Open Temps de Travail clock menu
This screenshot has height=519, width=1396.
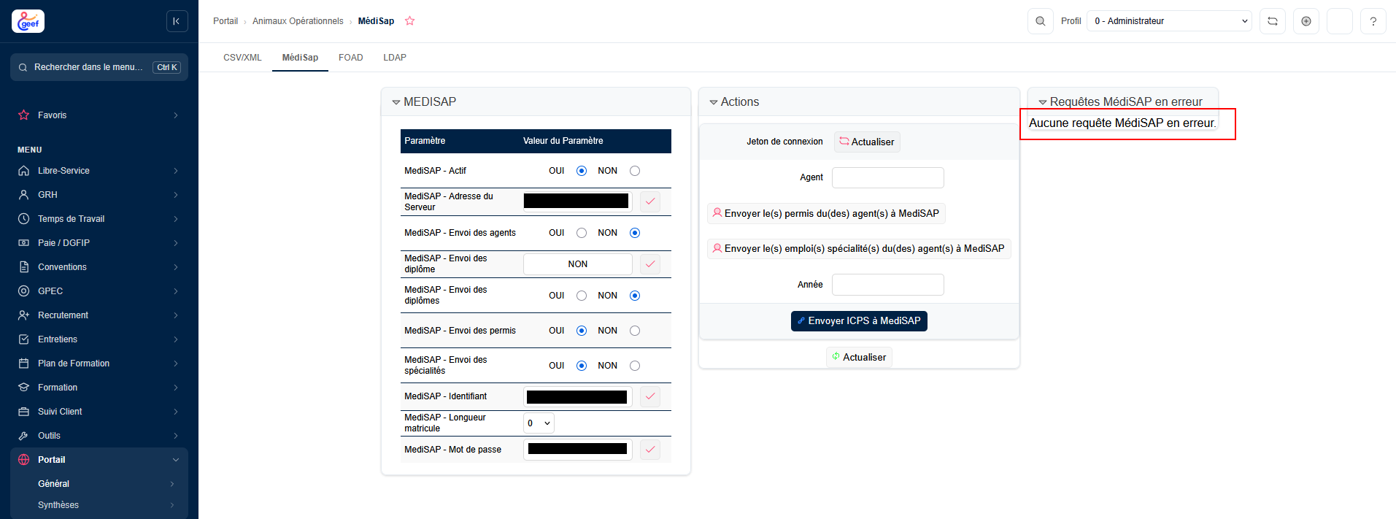click(99, 219)
